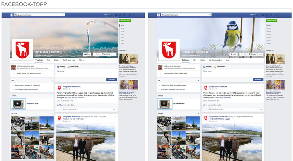The image size is (293, 161).
Task: Click Innlegg post icon in blue-tit cover mockup
Action: click(x=204, y=66)
